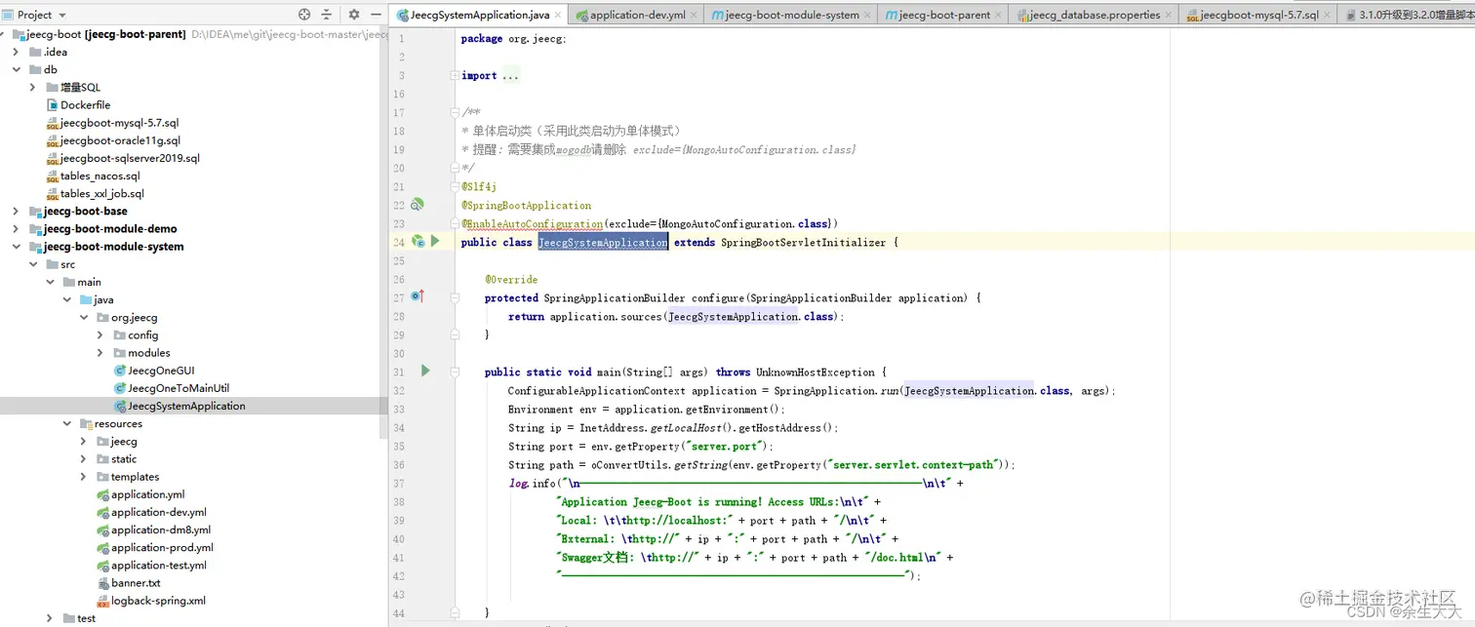This screenshot has width=1475, height=627.
Task: Expand the folded import block
Action: (455, 75)
